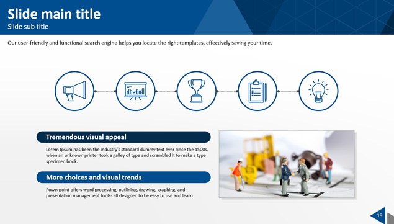The width and height of the screenshot is (394, 224).
Task: Click the megaphone icon circle
Action: click(74, 91)
